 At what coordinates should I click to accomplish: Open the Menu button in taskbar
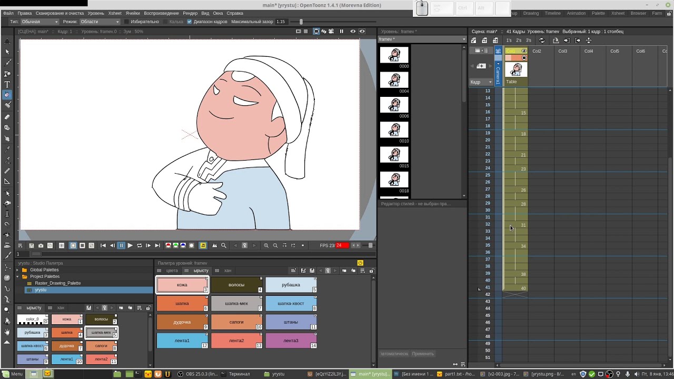[x=12, y=374]
